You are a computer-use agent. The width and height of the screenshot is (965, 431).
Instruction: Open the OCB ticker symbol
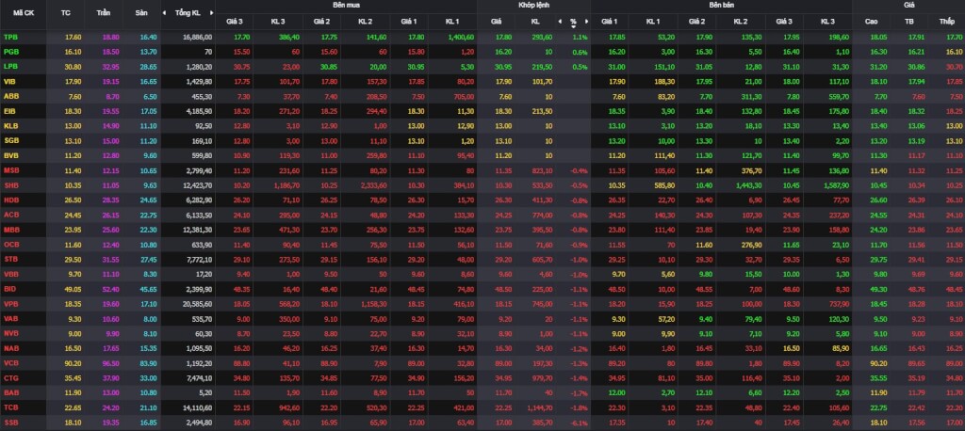click(x=10, y=244)
